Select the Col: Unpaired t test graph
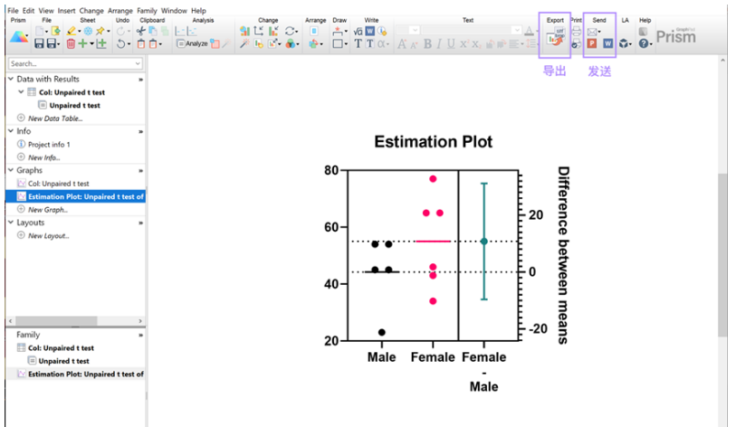 click(58, 183)
